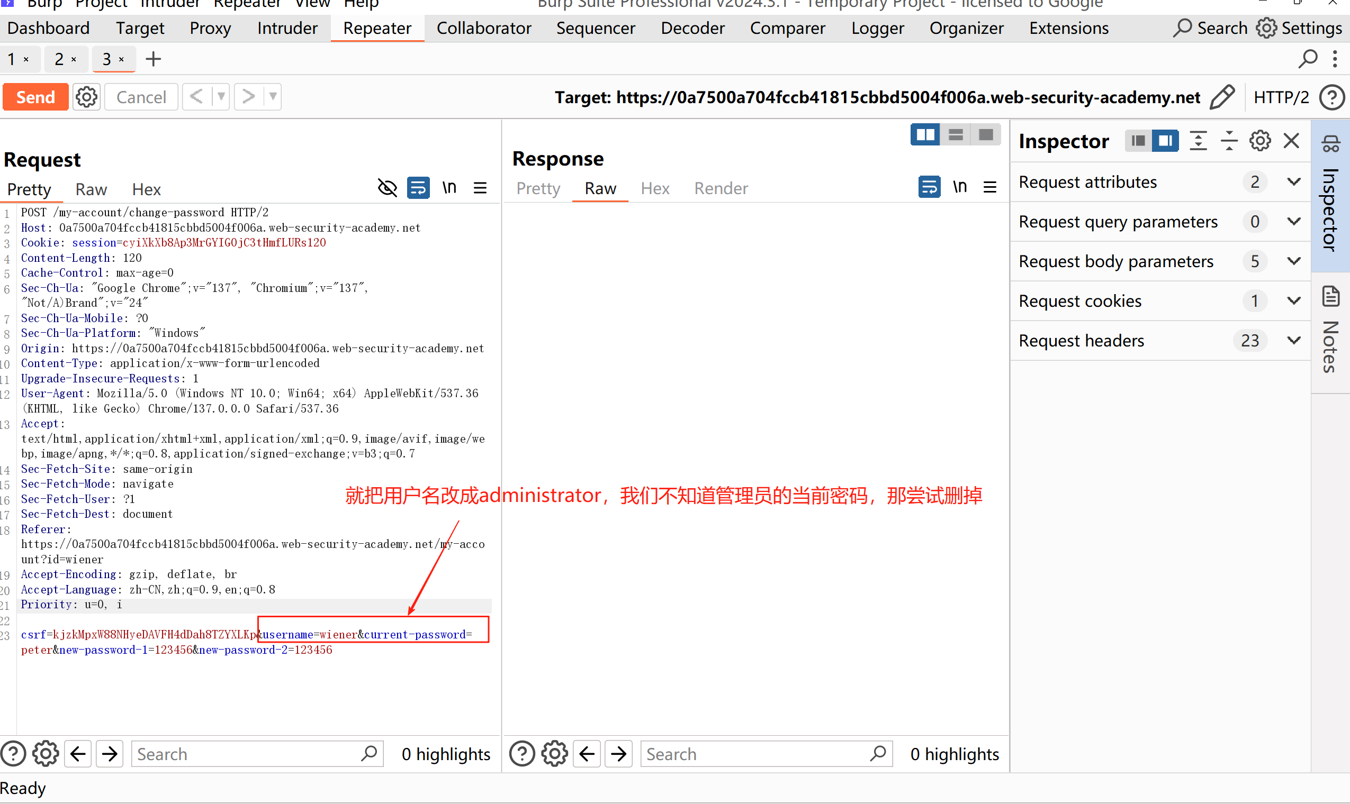Expand Request headers section

pyautogui.click(x=1293, y=340)
